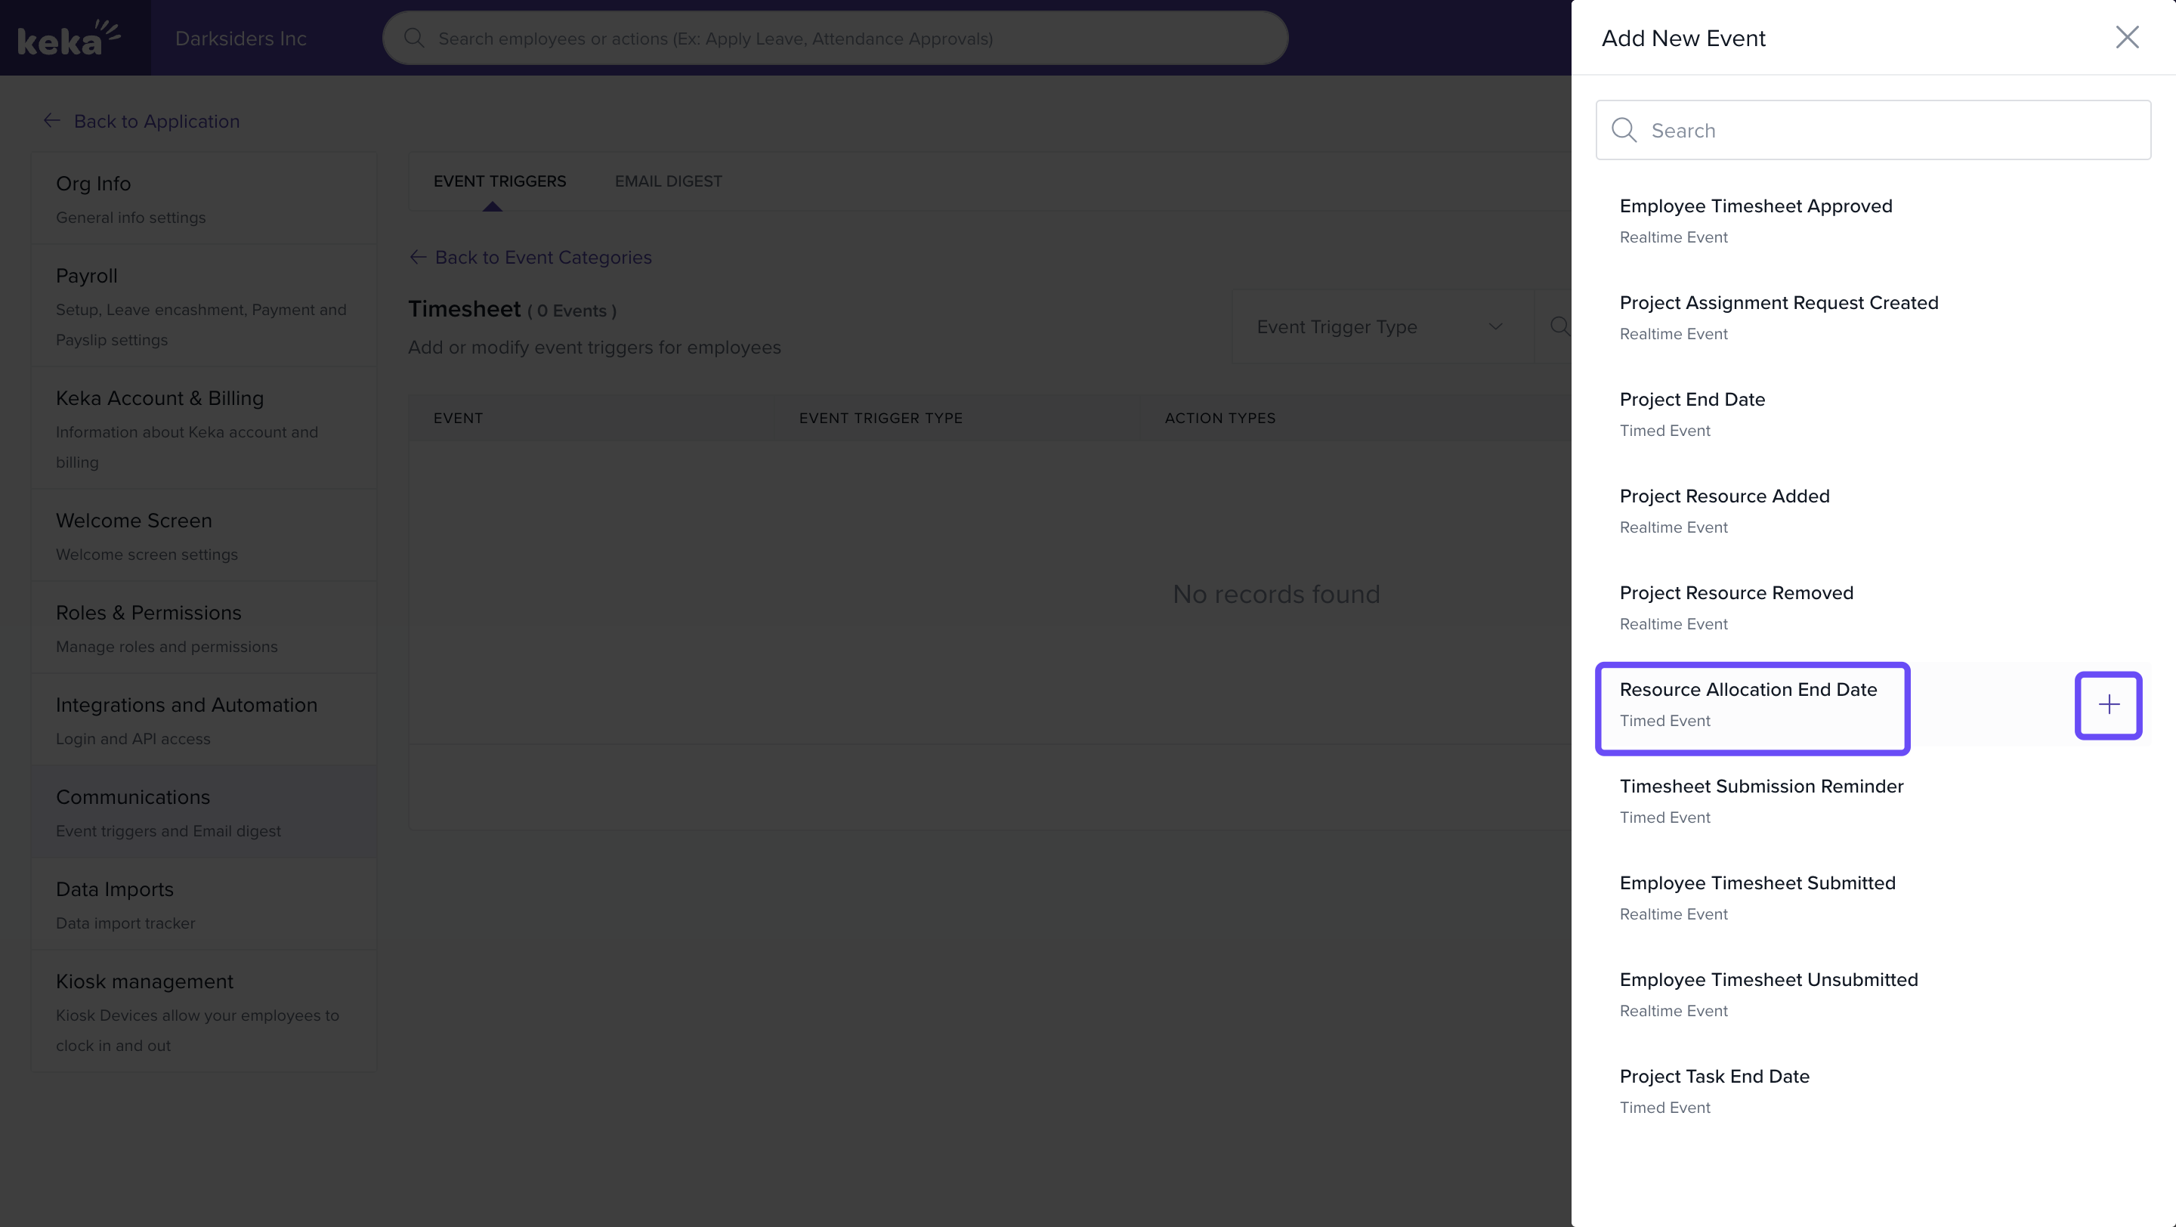Click the Back to Event Categories link

[542, 257]
